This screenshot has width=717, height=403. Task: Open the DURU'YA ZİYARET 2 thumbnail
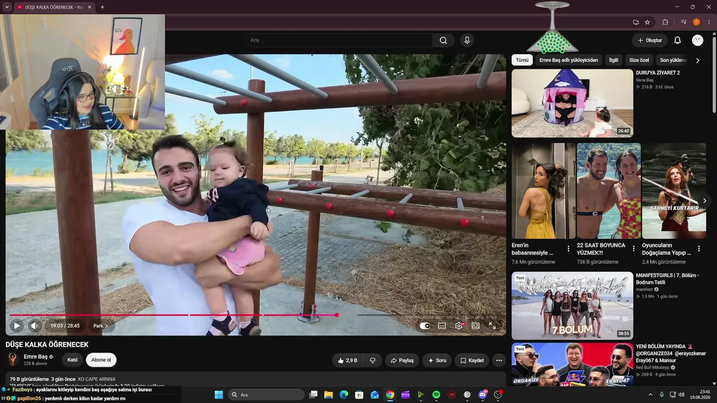pyautogui.click(x=572, y=103)
